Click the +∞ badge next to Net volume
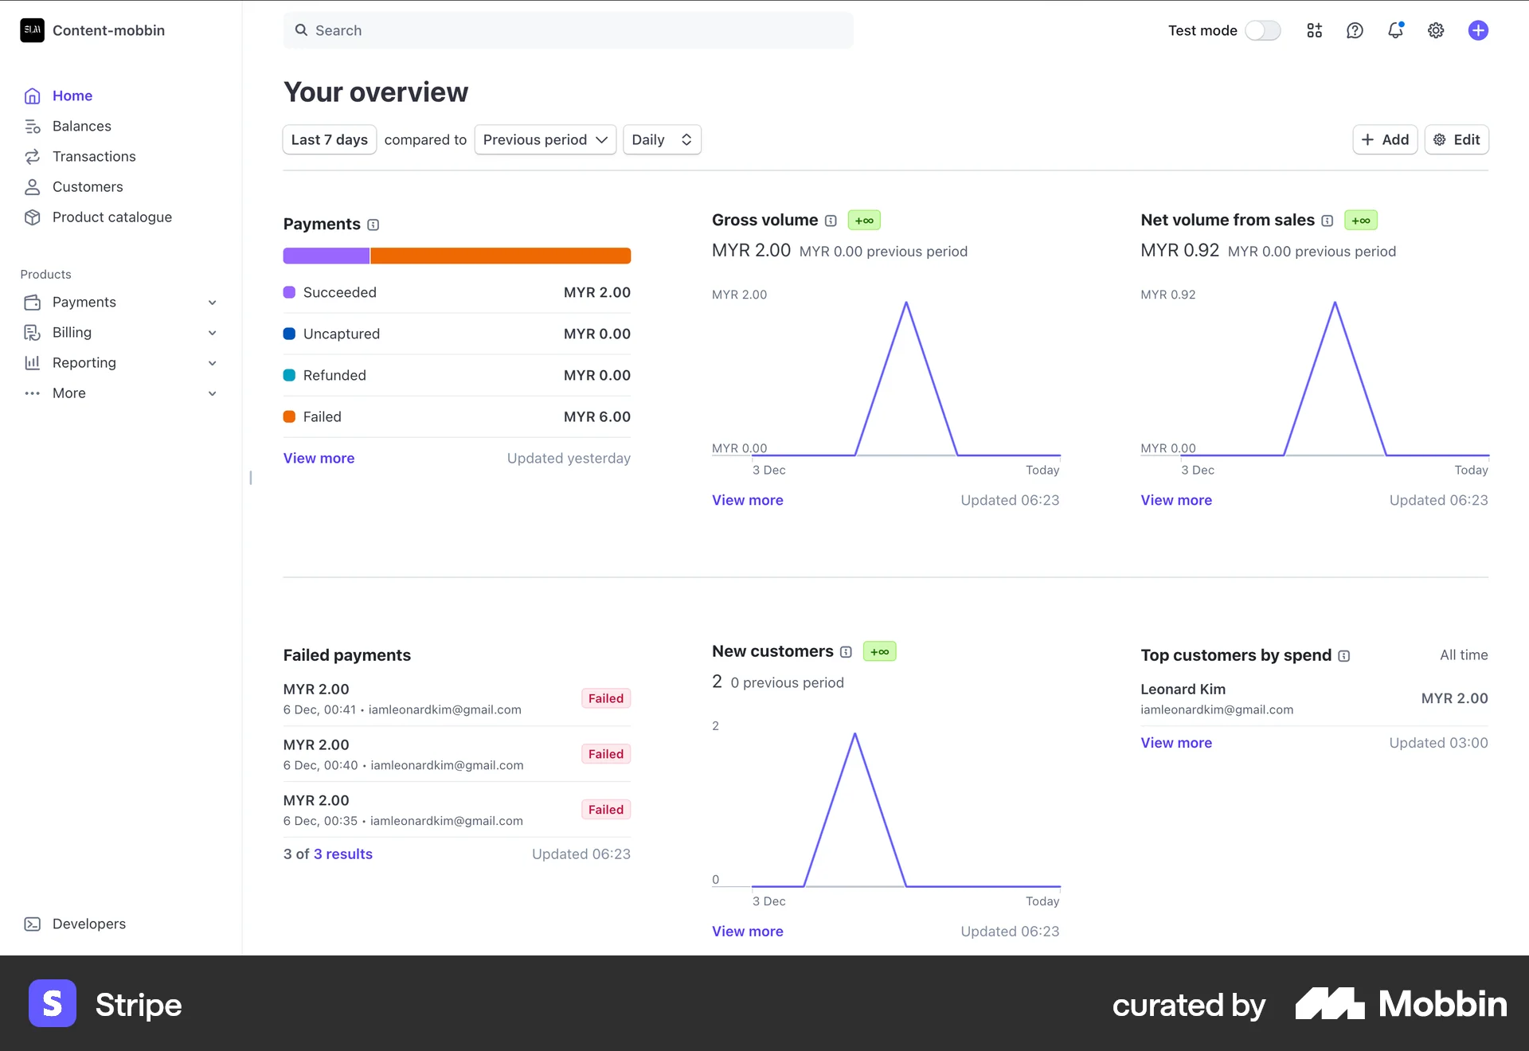The image size is (1529, 1051). pyautogui.click(x=1361, y=221)
